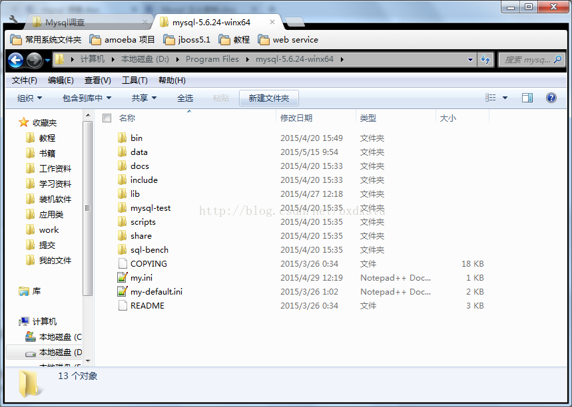Sort by 类型 column header
572x407 pixels.
point(396,118)
